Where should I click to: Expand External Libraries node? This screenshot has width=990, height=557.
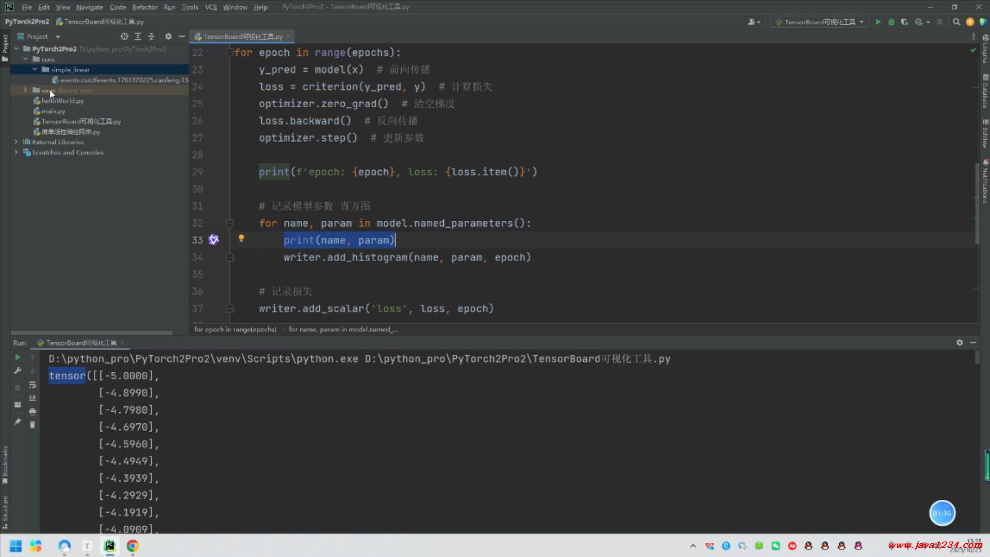(16, 142)
